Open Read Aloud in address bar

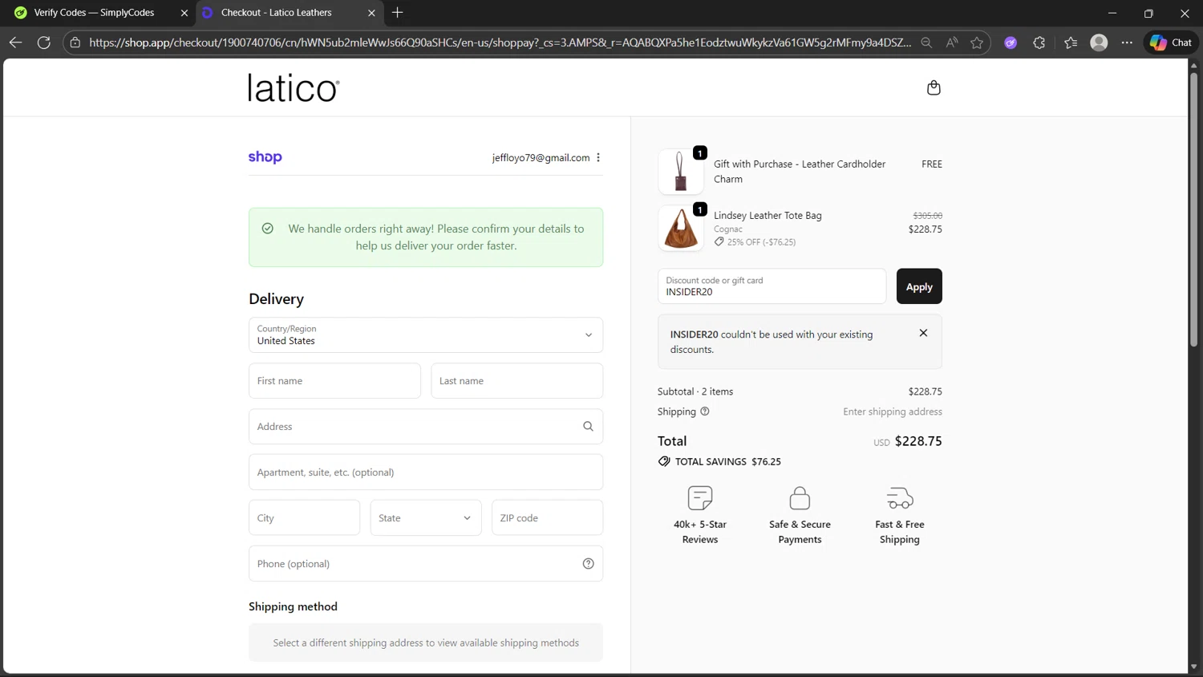coord(952,43)
